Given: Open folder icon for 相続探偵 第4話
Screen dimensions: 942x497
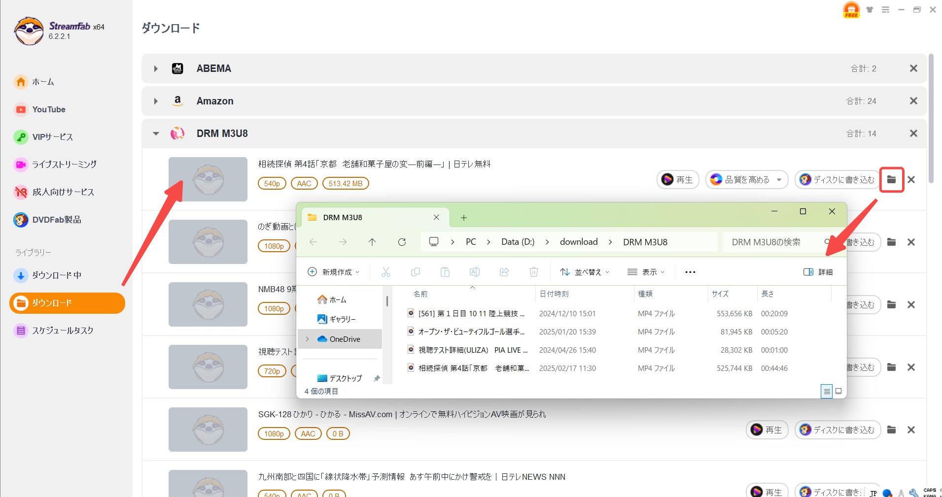Looking at the screenshot, I should point(892,180).
